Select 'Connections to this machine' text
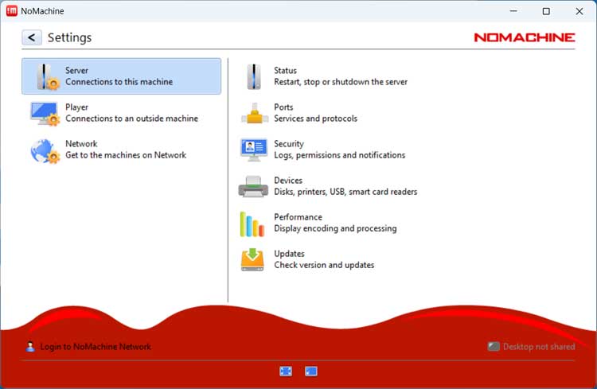The image size is (597, 389). (x=119, y=82)
